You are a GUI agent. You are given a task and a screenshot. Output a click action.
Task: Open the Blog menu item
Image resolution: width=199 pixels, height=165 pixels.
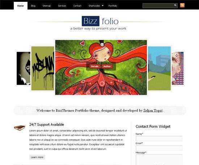click(33, 6)
